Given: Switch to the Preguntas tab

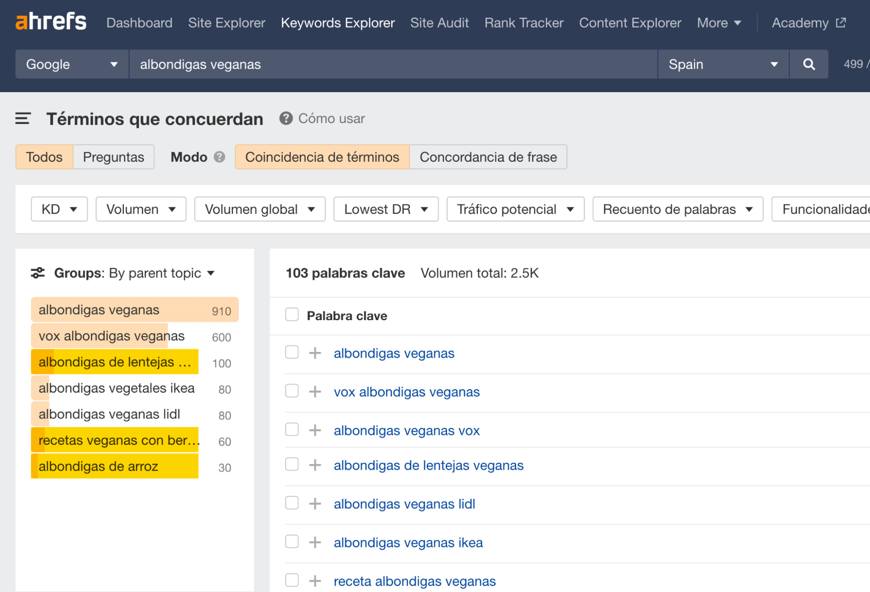Looking at the screenshot, I should tap(113, 157).
